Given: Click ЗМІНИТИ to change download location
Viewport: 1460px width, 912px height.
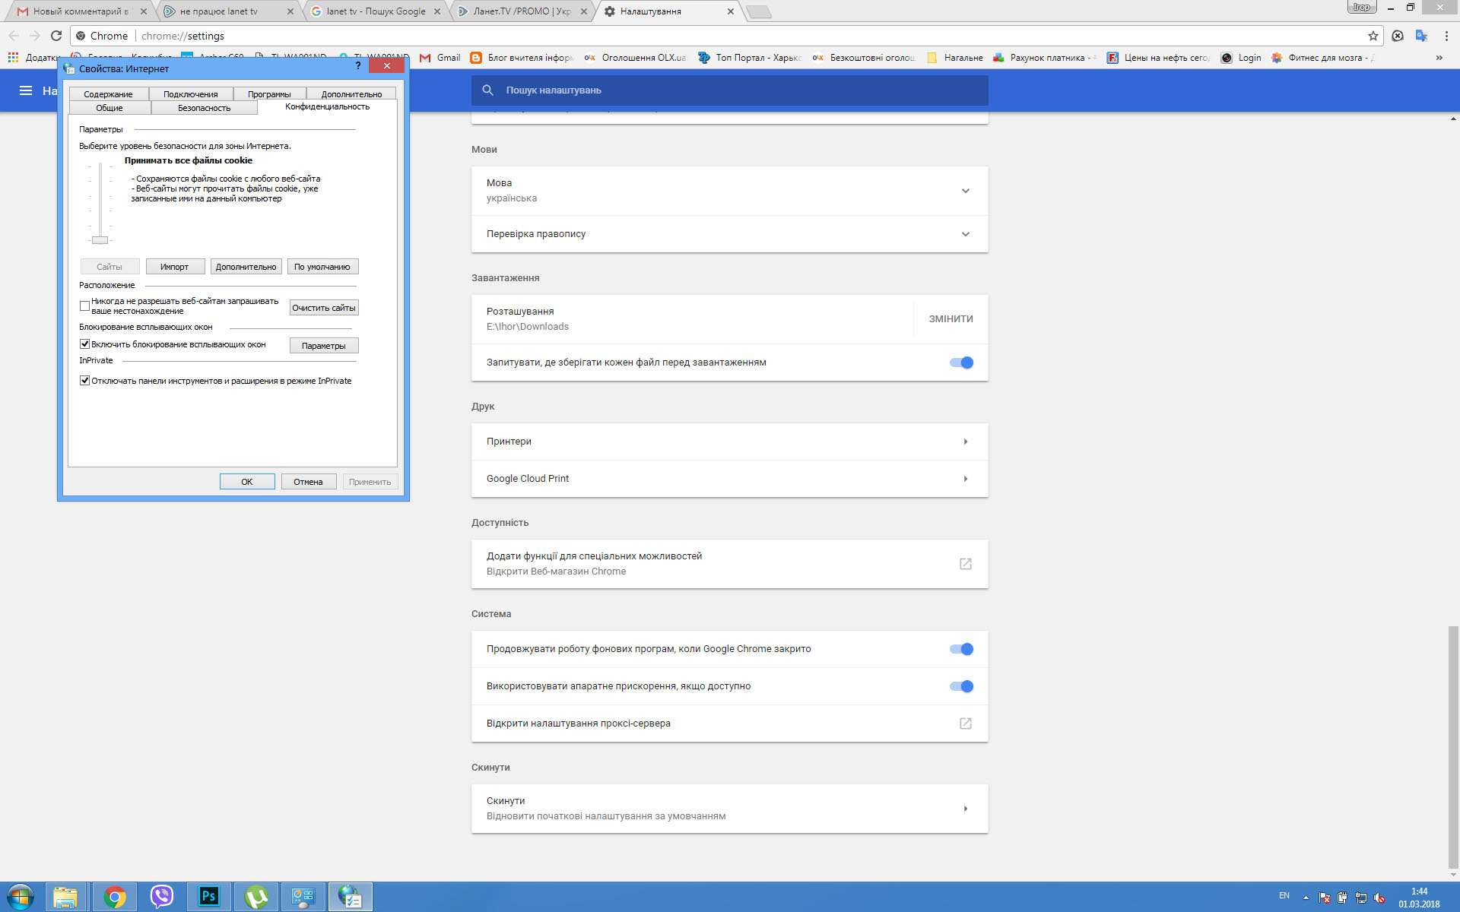Looking at the screenshot, I should [x=951, y=319].
